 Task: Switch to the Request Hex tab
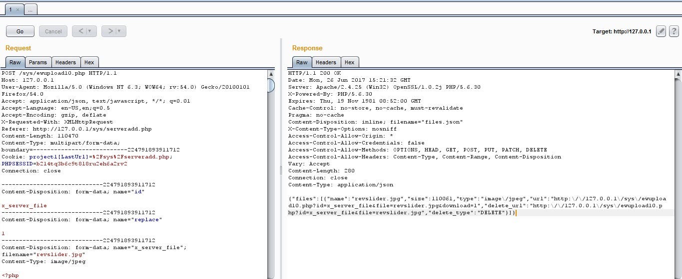point(89,62)
